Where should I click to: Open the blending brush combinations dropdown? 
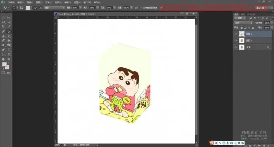[54, 8]
